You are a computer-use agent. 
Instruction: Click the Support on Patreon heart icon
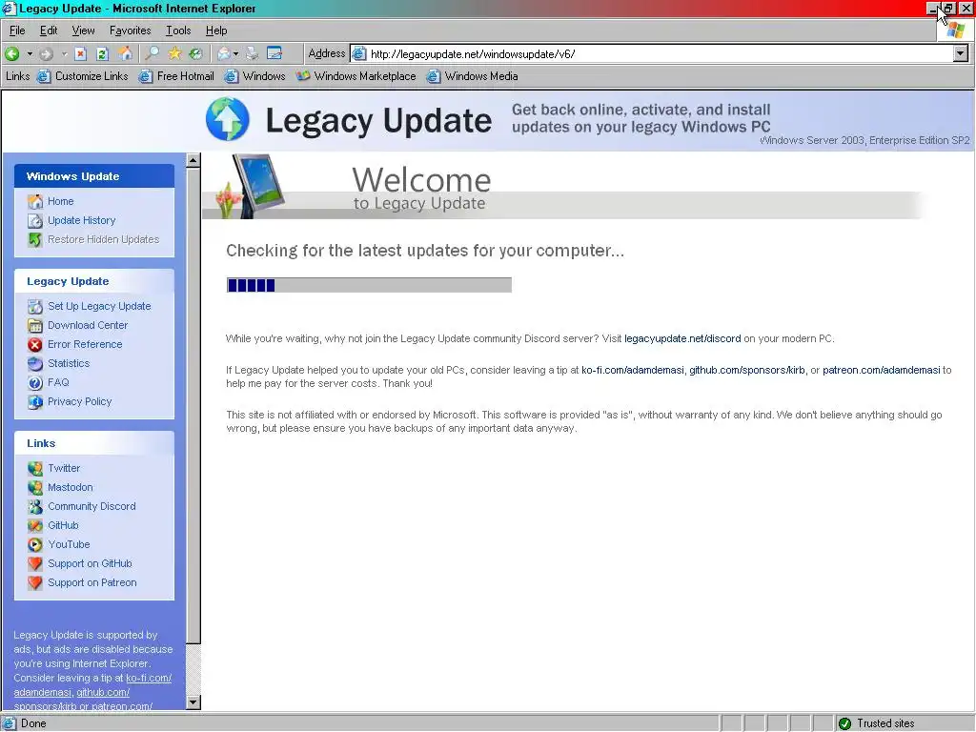(35, 582)
